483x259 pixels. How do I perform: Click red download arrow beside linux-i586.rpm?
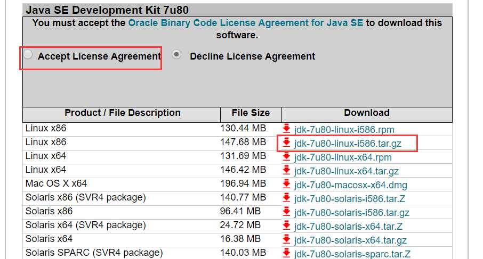tap(286, 128)
